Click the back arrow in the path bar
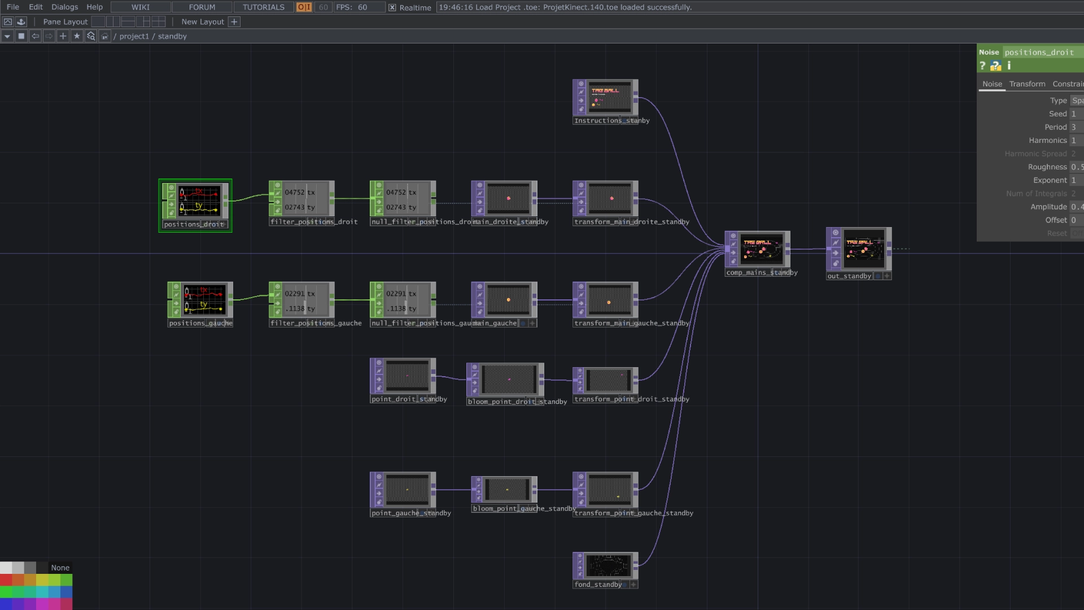This screenshot has height=610, width=1084. pos(35,36)
